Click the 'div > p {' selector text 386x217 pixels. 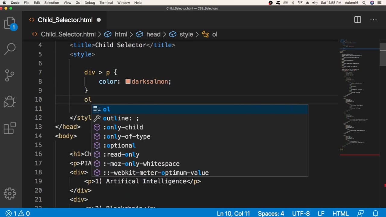[x=100, y=72]
